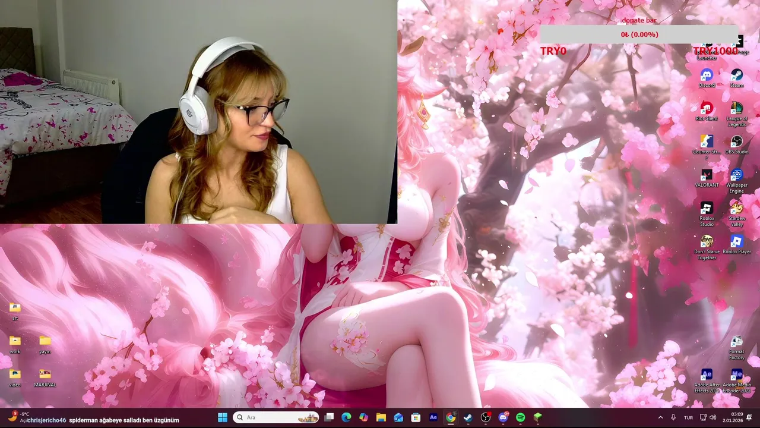Open the Roblox Studio desktop shortcut
Image resolution: width=760 pixels, height=428 pixels.
707,214
